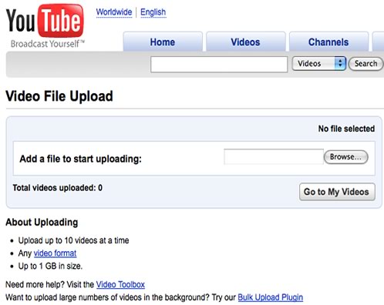Click the YouTube logo
384x305 pixels.
coord(45,21)
